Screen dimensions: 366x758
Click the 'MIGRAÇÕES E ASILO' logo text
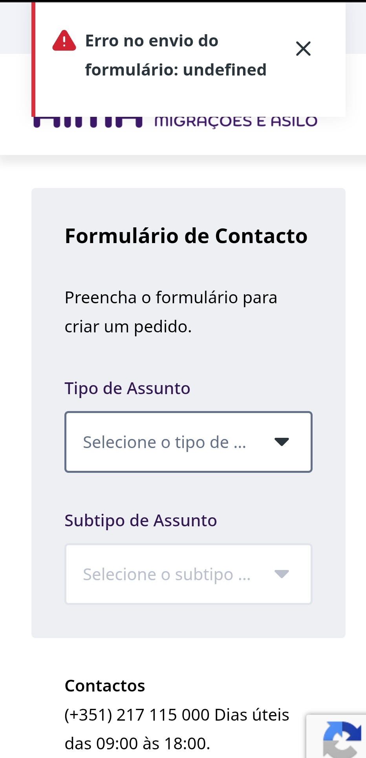236,122
